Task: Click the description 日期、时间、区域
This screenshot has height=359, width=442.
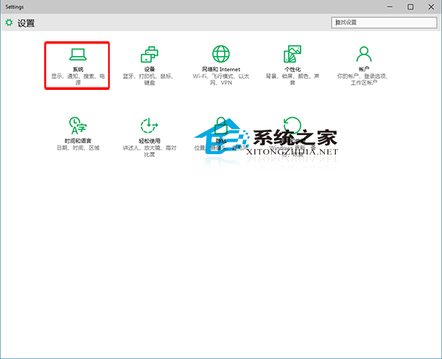Action: click(x=78, y=147)
